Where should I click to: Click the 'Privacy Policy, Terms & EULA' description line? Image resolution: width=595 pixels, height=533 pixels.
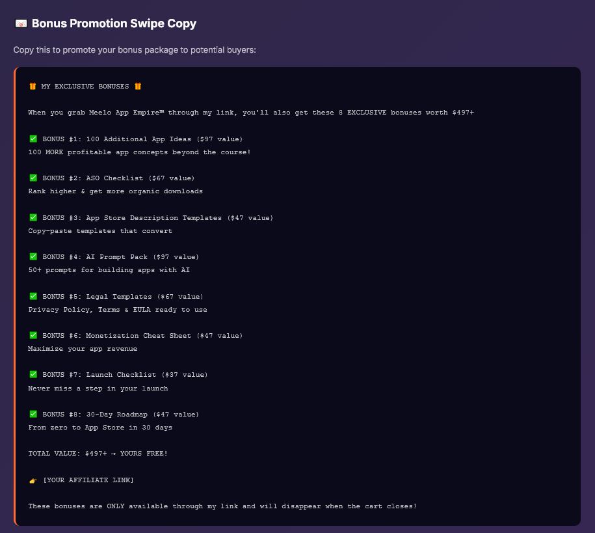coord(118,310)
